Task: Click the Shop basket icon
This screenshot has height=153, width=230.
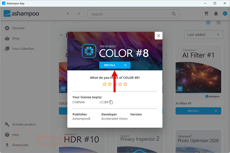Action: coord(7,38)
